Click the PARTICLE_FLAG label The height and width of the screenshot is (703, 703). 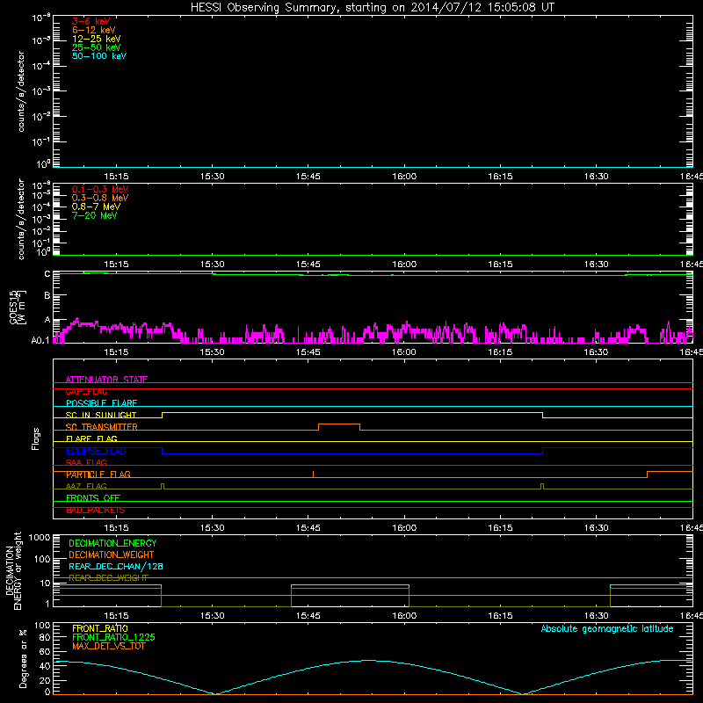click(98, 475)
